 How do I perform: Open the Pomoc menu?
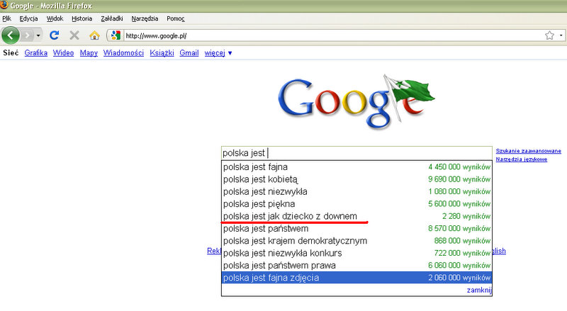[x=175, y=18]
